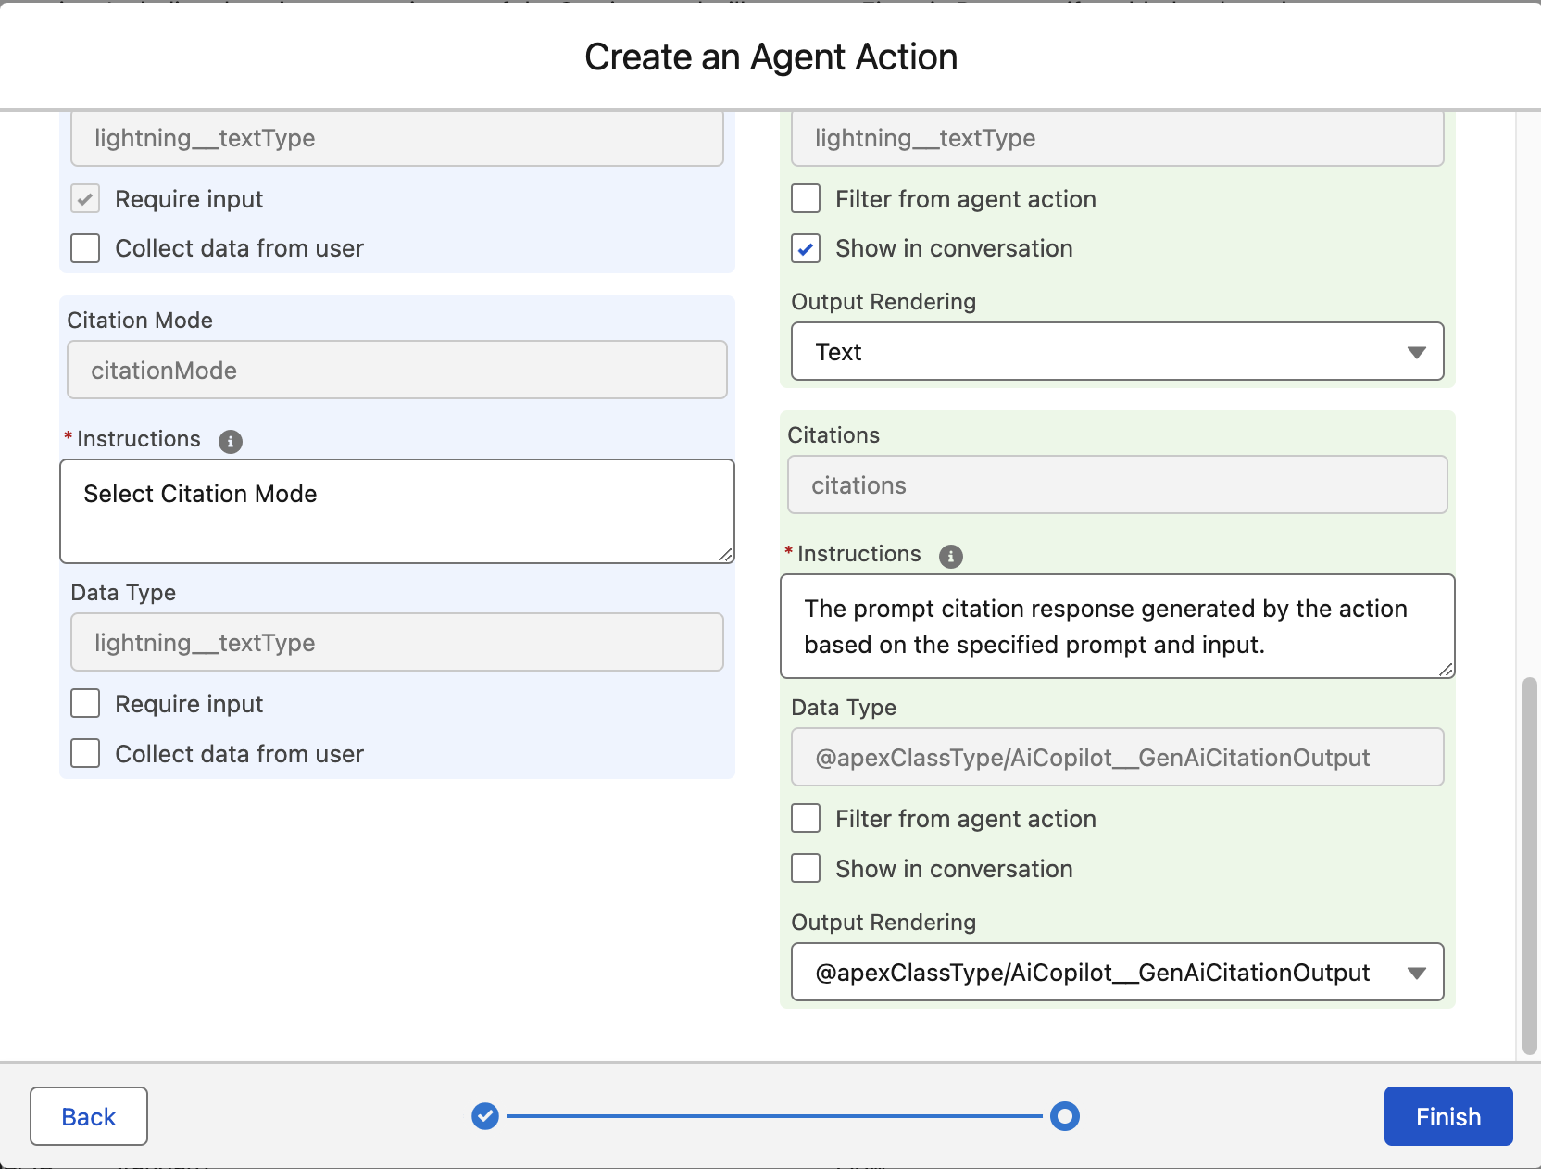The height and width of the screenshot is (1169, 1541).
Task: Check Filter from agent action above Text rendering
Action: click(806, 199)
